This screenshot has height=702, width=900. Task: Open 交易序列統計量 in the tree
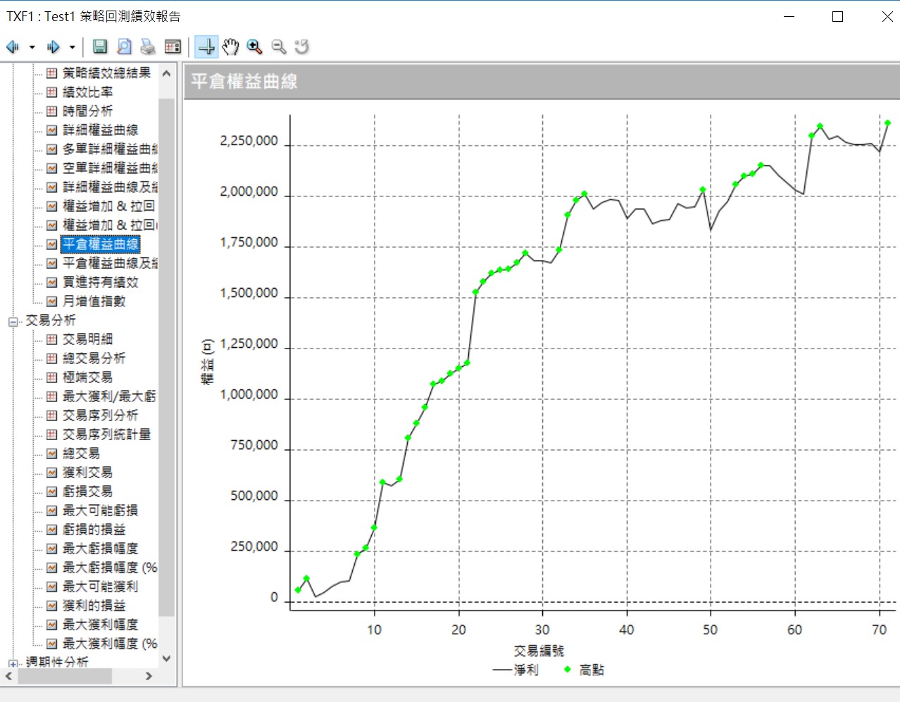click(x=106, y=434)
